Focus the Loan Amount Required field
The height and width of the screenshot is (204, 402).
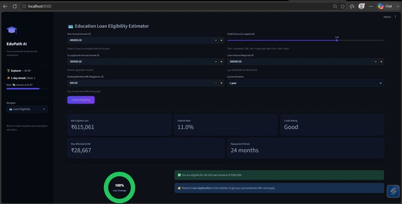(x=300, y=61)
